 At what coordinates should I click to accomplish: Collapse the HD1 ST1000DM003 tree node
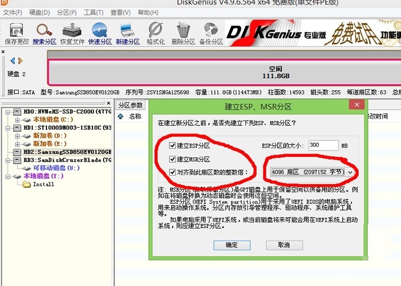pos(8,128)
